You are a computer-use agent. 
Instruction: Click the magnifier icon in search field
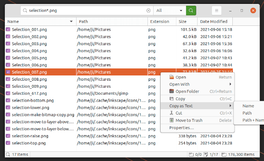25,11
